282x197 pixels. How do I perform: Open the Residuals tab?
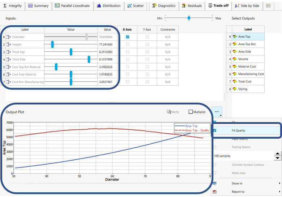pos(192,6)
